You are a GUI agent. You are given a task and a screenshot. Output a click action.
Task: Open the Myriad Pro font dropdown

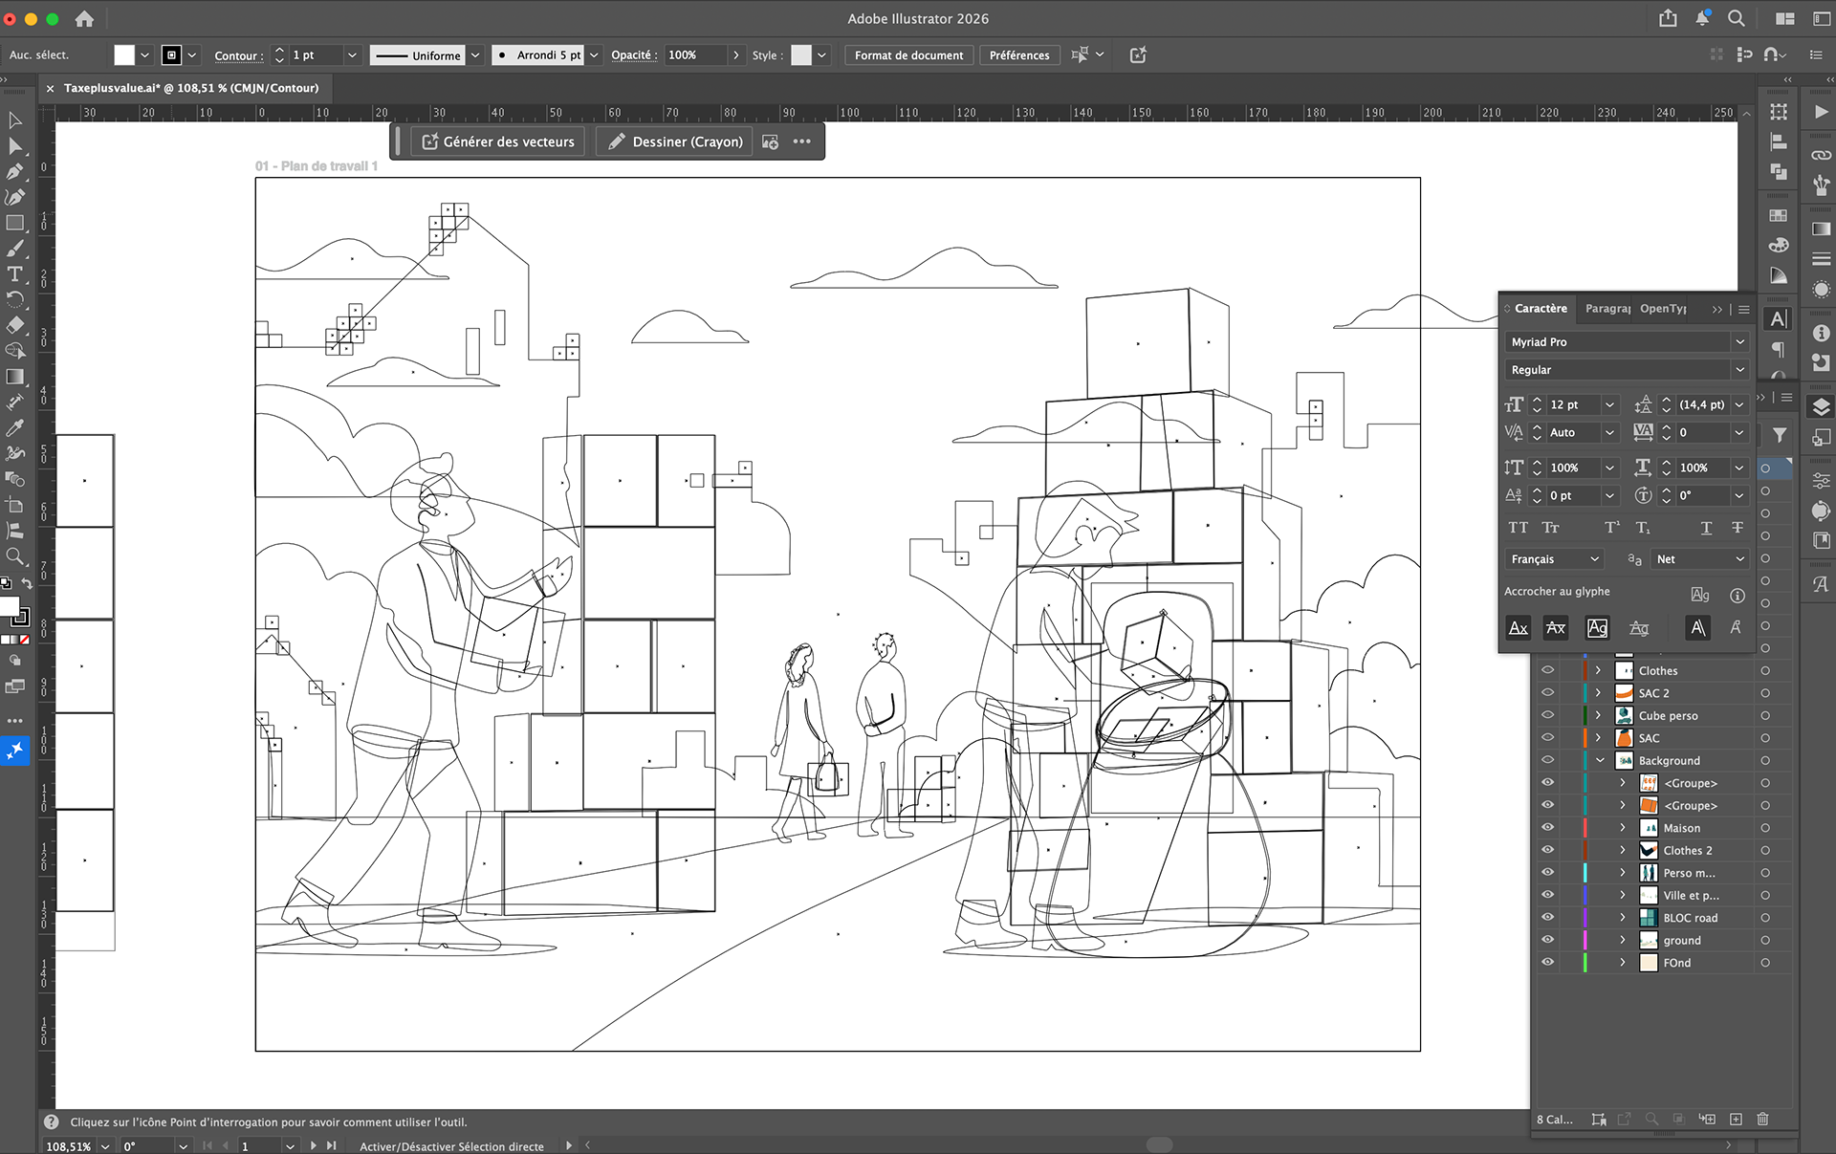tap(1739, 341)
